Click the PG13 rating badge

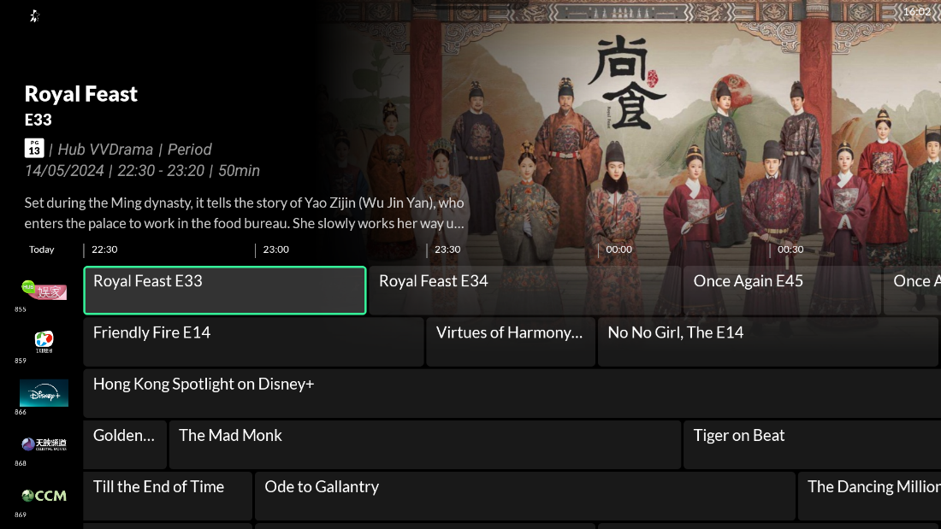(x=34, y=148)
